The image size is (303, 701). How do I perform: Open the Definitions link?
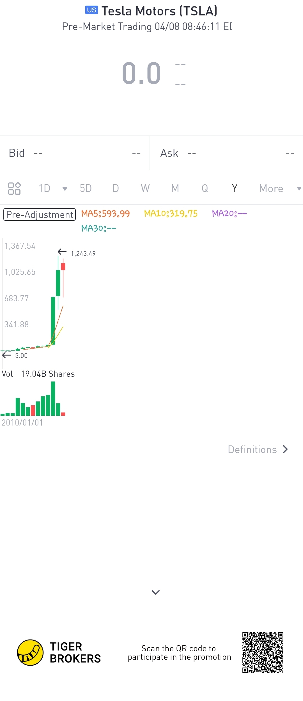pyautogui.click(x=252, y=449)
